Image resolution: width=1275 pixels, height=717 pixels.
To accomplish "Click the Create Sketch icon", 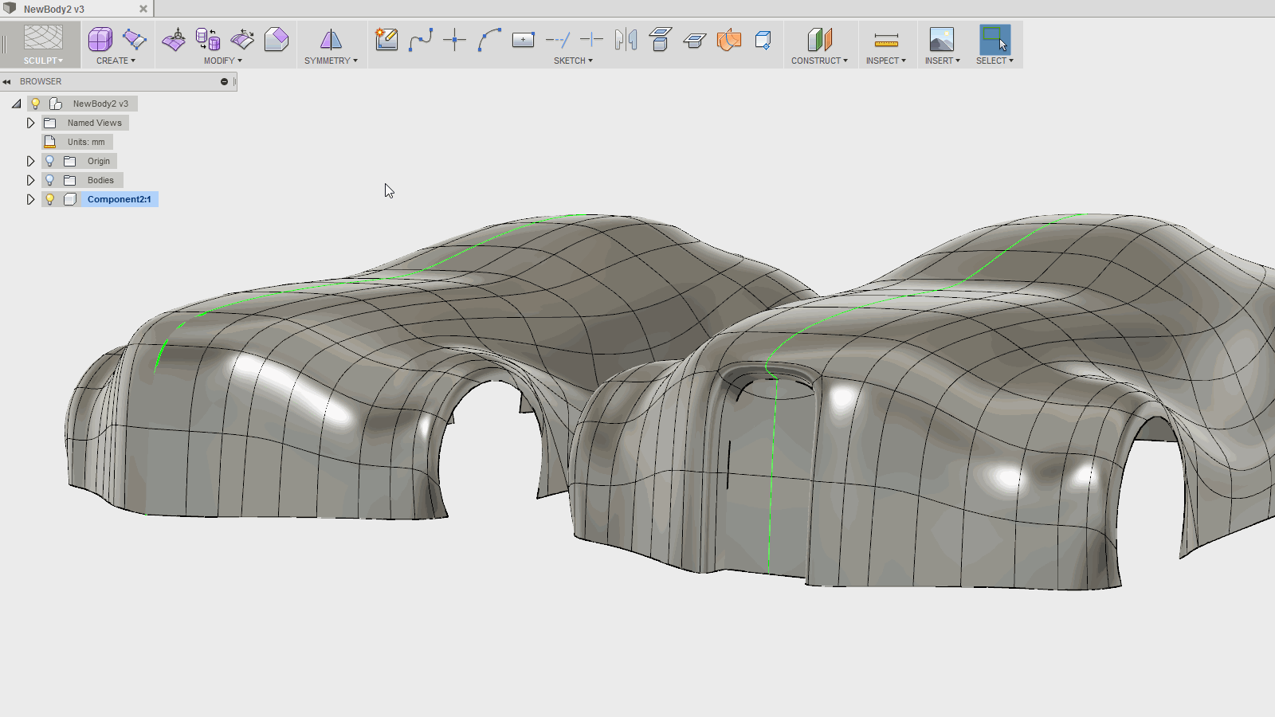I will click(386, 39).
